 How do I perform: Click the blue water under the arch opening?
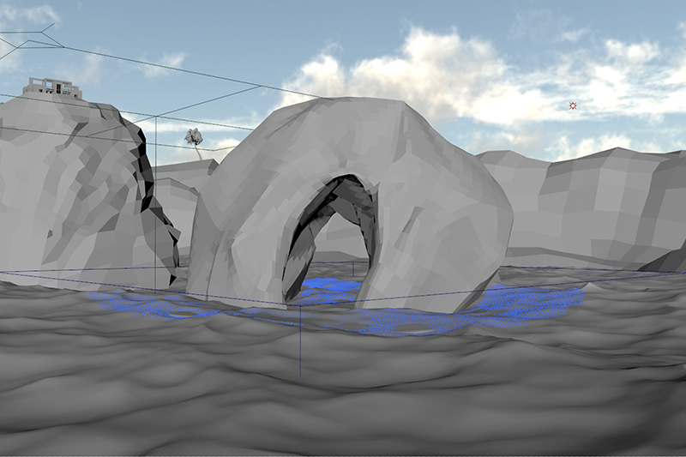[330, 287]
